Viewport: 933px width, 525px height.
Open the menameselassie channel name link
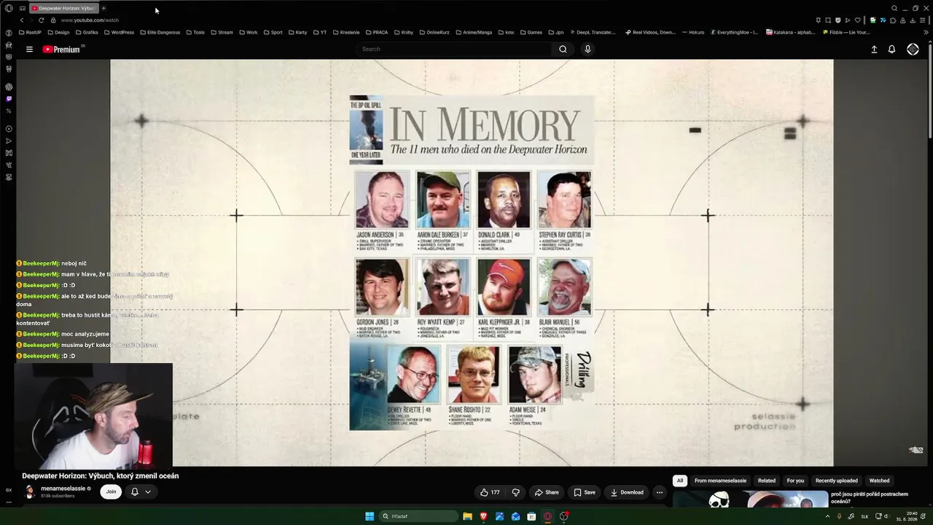(x=63, y=489)
